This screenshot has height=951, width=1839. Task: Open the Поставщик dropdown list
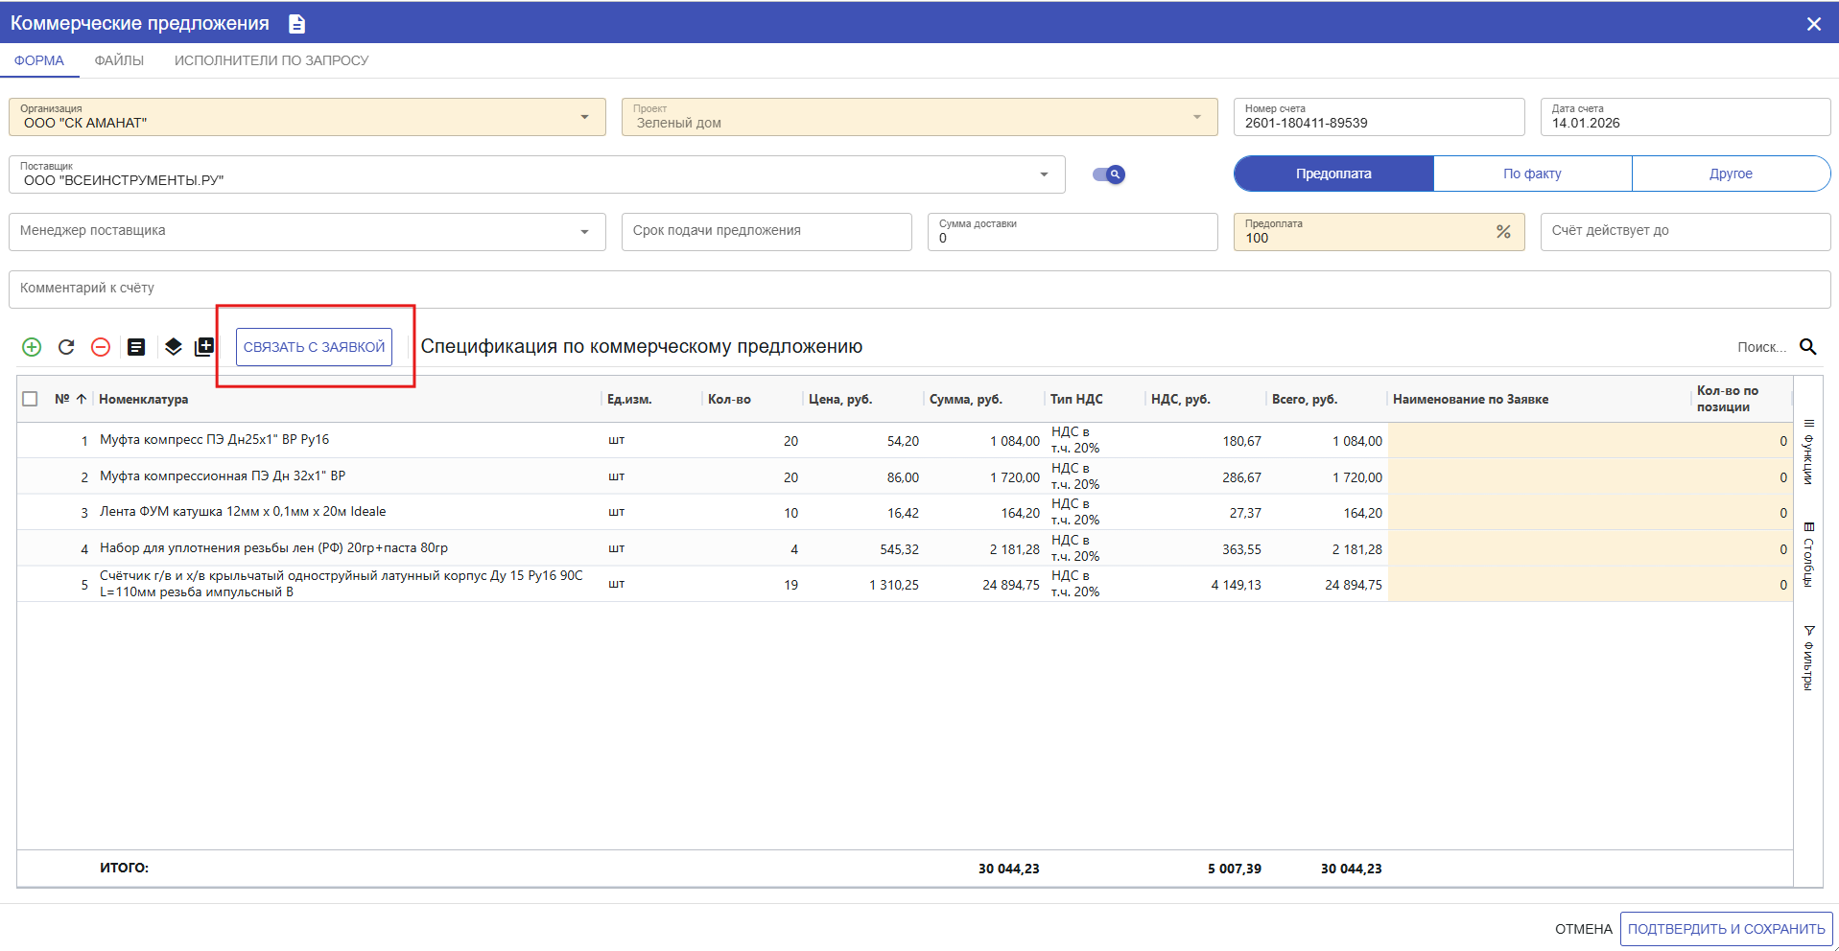click(x=1044, y=174)
